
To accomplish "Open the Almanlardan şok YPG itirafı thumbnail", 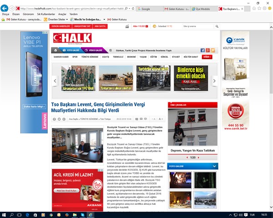I will pos(78,78).
